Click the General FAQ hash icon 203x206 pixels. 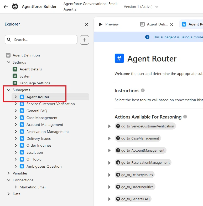(22, 111)
